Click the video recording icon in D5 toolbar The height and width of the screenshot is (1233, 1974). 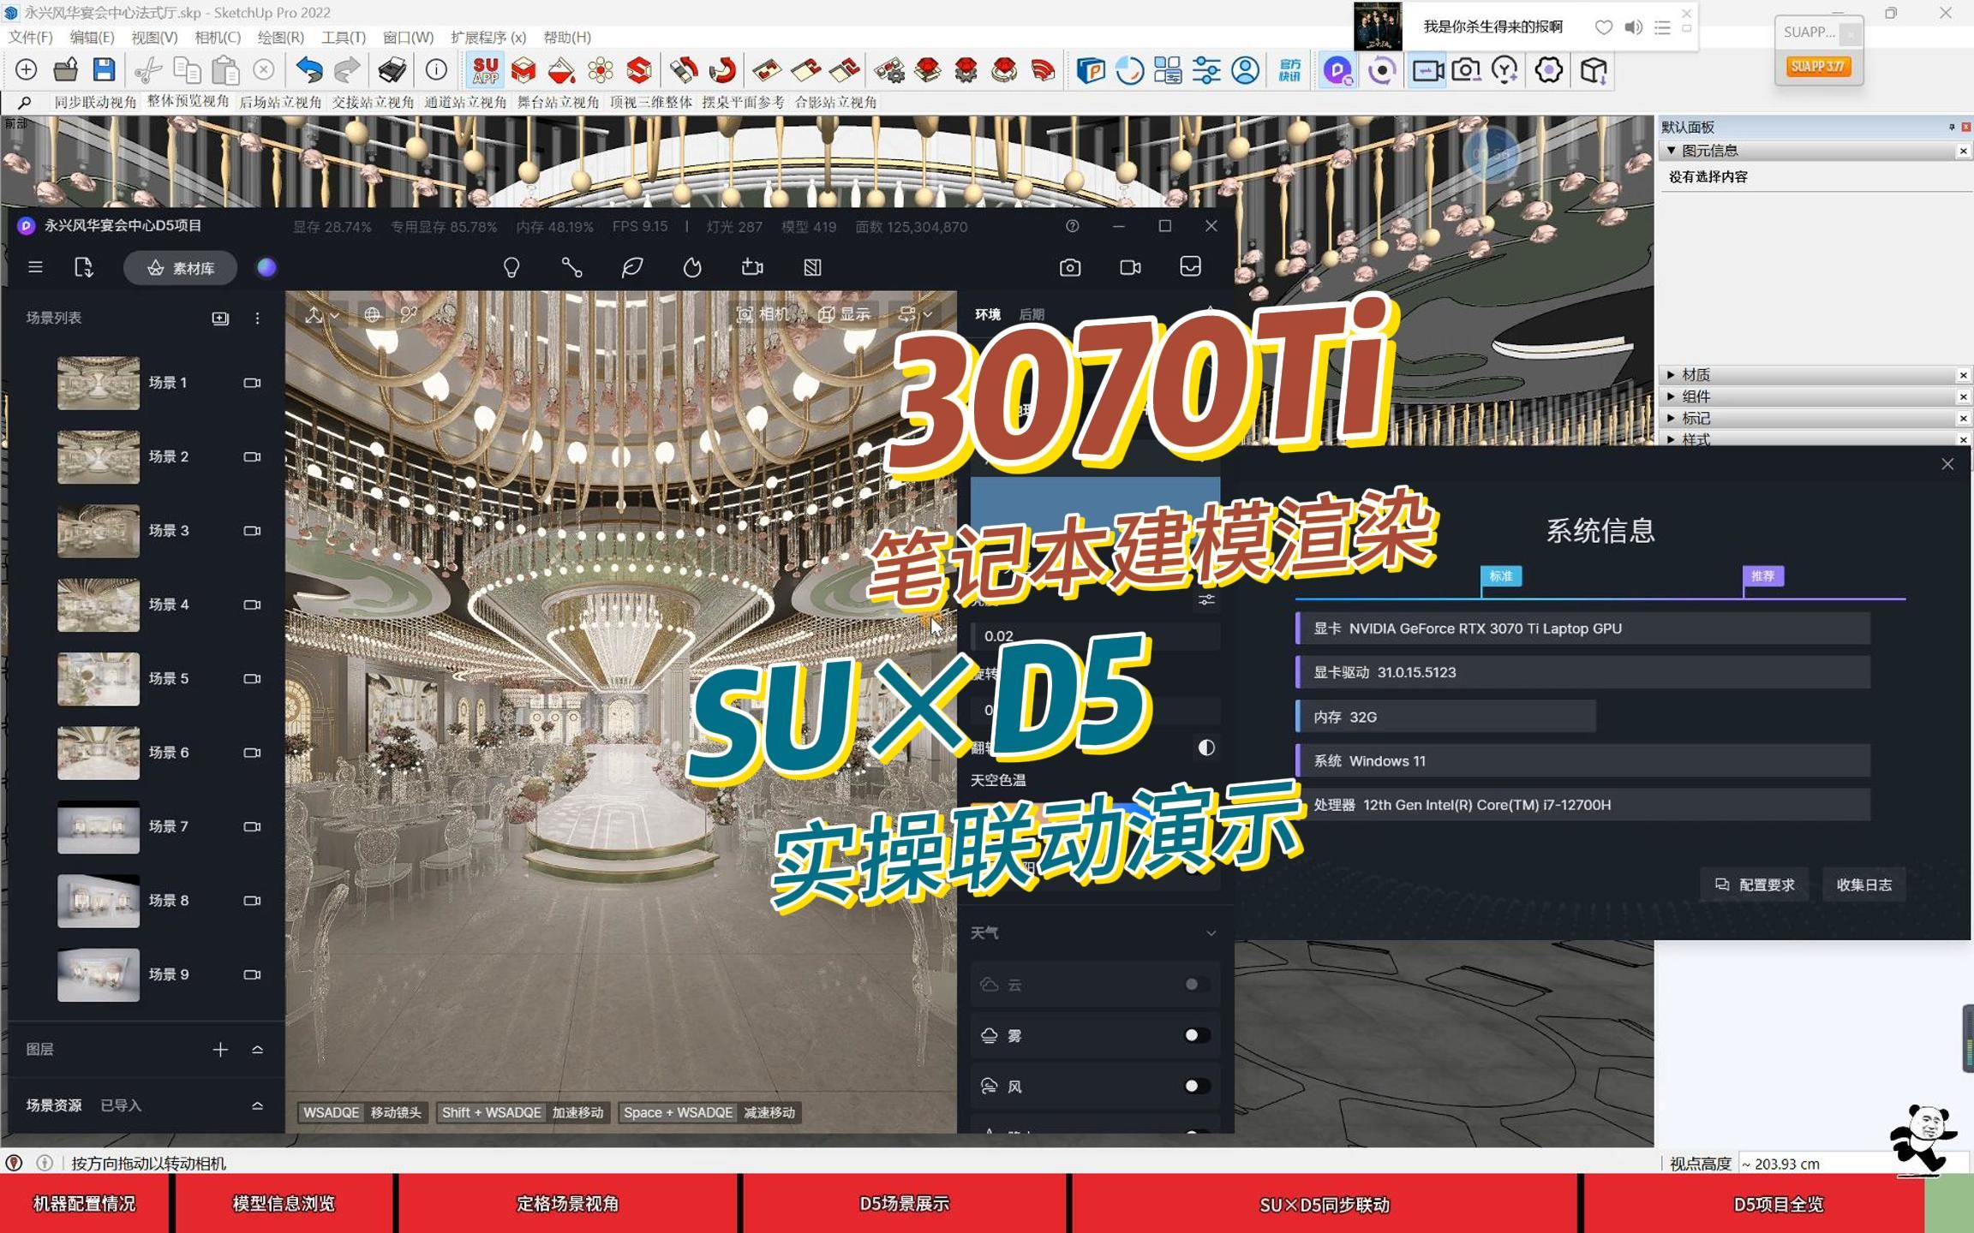pos(1129,267)
